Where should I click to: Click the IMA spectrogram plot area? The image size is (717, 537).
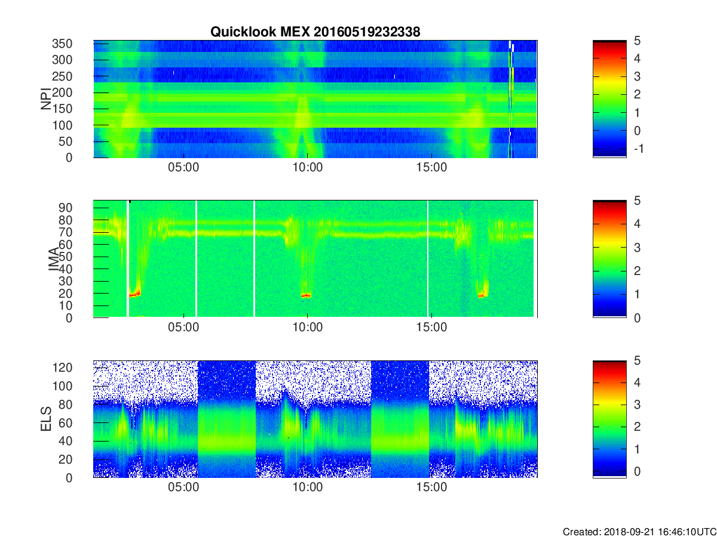click(315, 259)
